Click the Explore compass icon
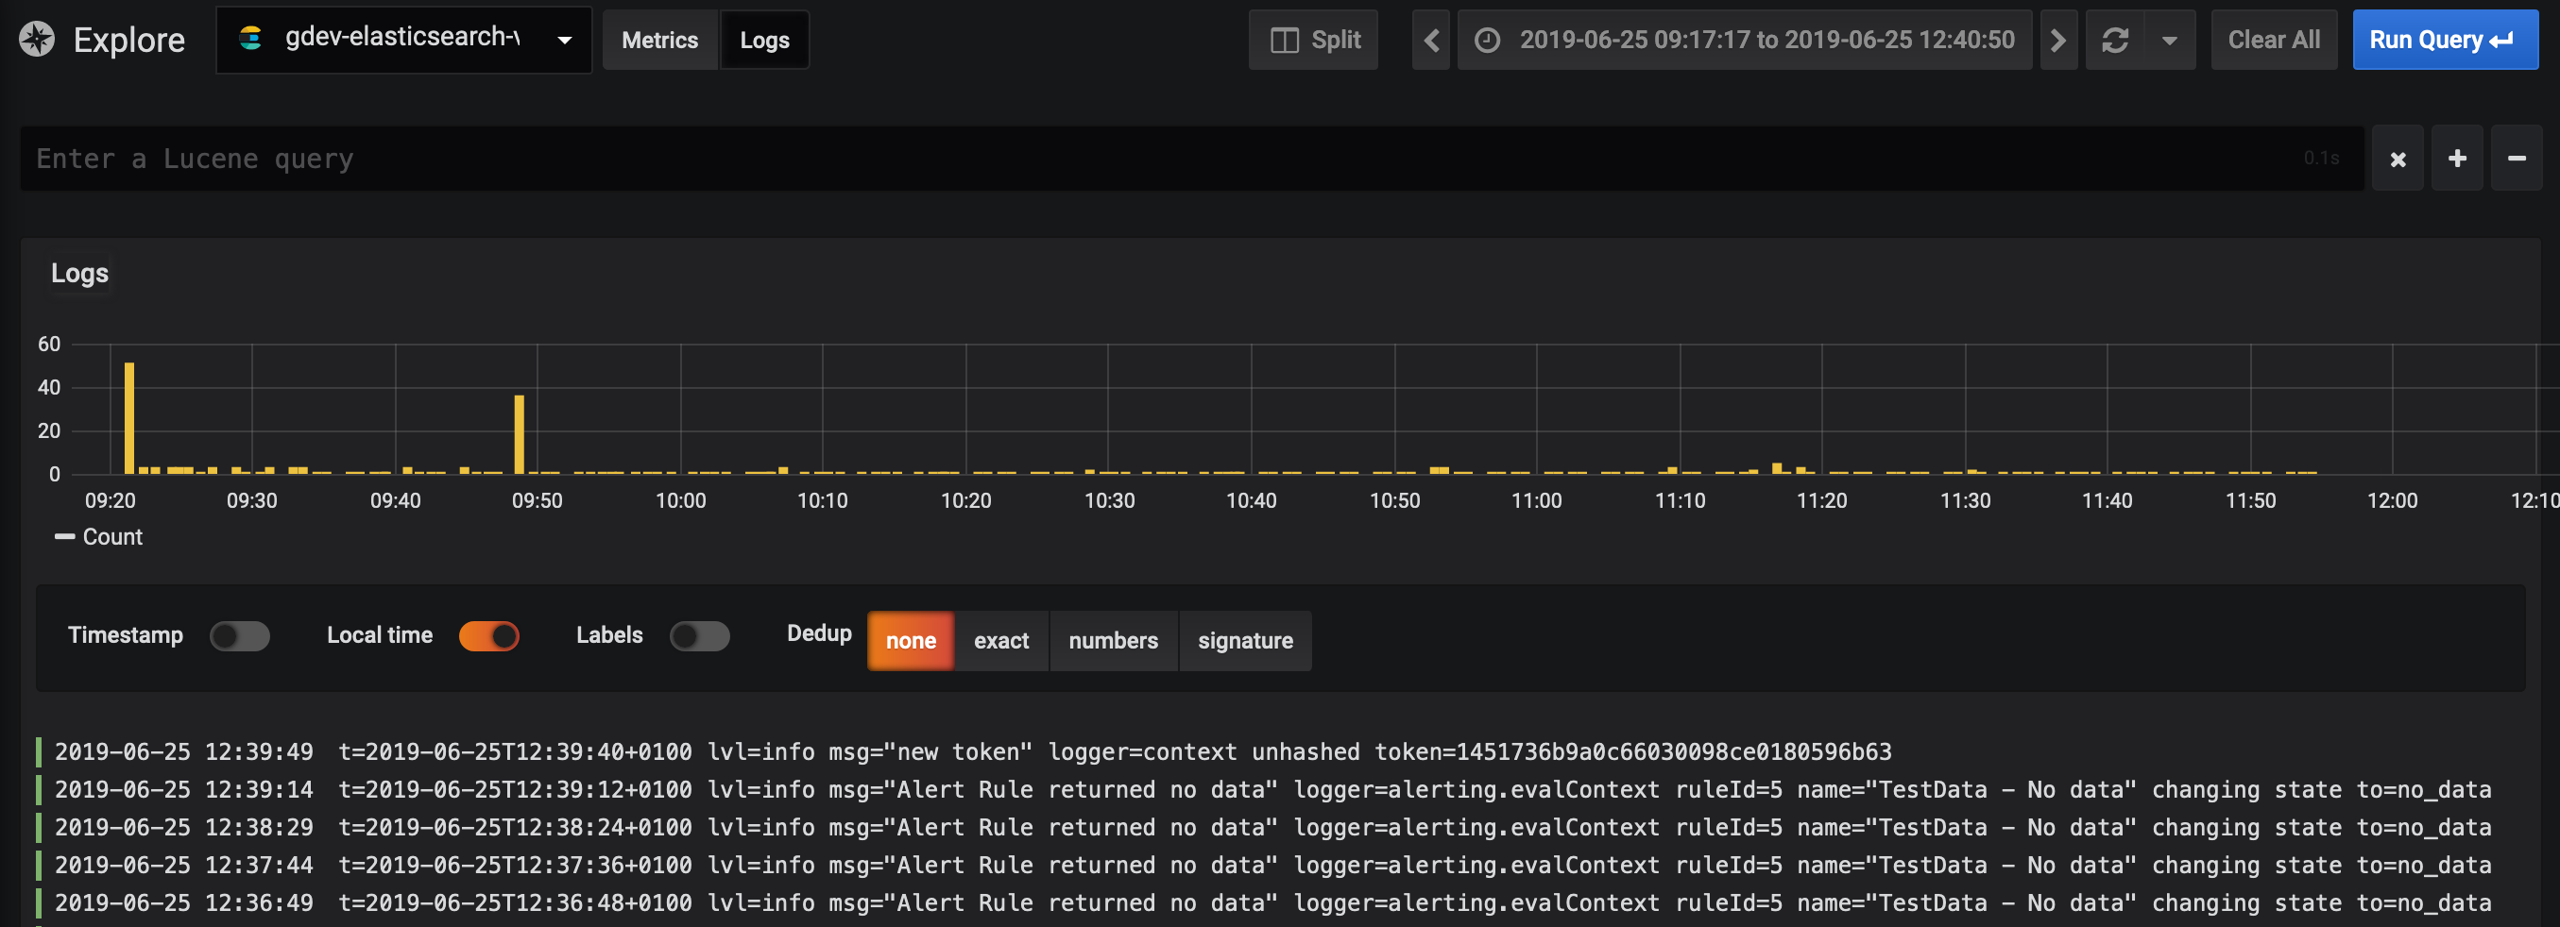The height and width of the screenshot is (927, 2560). (36, 40)
